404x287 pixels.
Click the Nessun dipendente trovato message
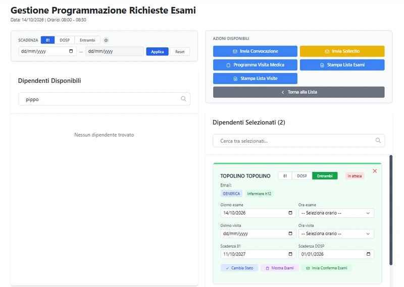[x=104, y=135]
